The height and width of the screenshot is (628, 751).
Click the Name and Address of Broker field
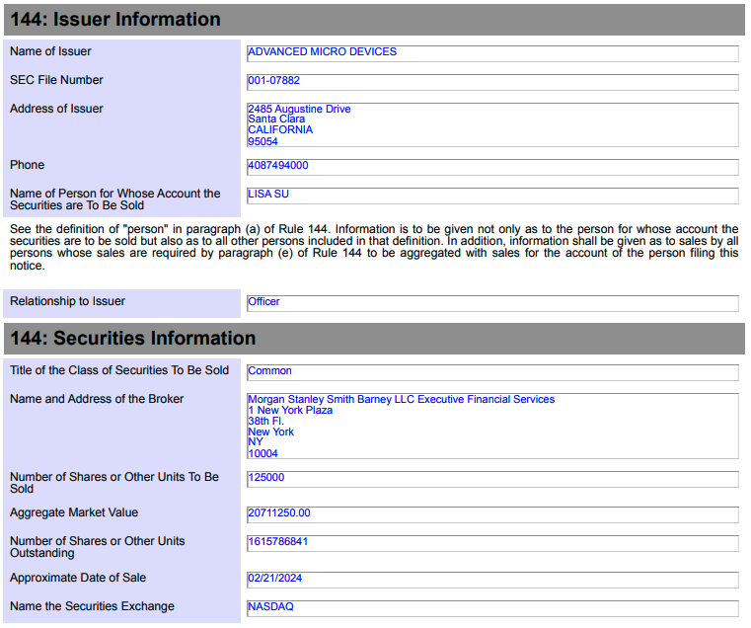(x=492, y=427)
